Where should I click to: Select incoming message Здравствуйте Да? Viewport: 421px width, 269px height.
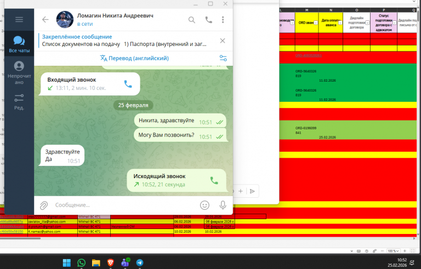point(62,156)
